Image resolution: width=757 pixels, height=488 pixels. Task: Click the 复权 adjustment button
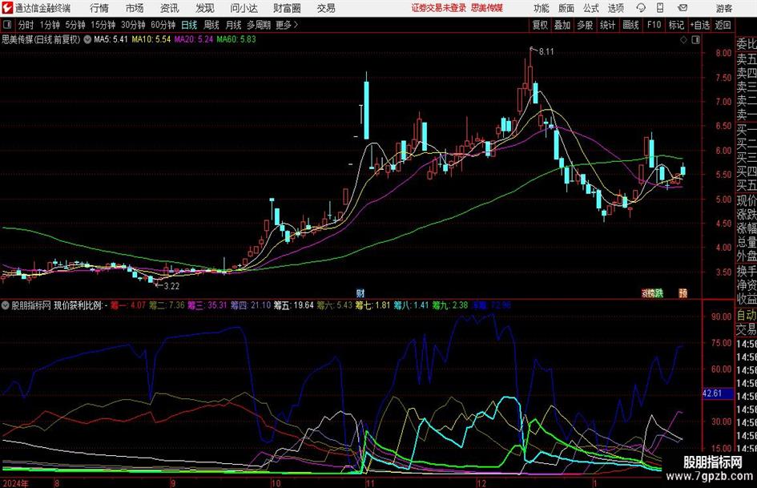click(540, 25)
